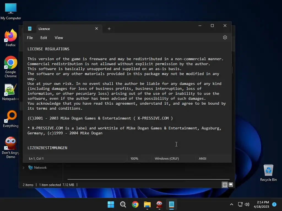Close the Licence tab
Viewport: 282px width, 211px height.
97,29
